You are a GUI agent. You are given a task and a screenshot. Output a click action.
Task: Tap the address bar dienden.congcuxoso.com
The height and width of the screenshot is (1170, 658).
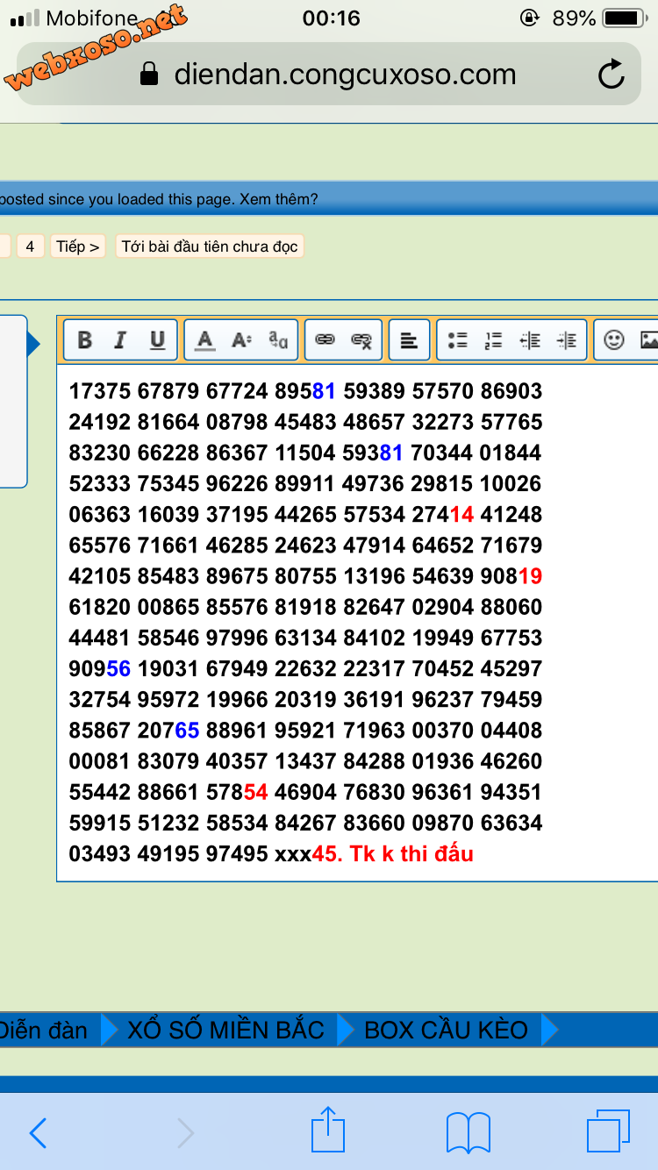pos(329,75)
